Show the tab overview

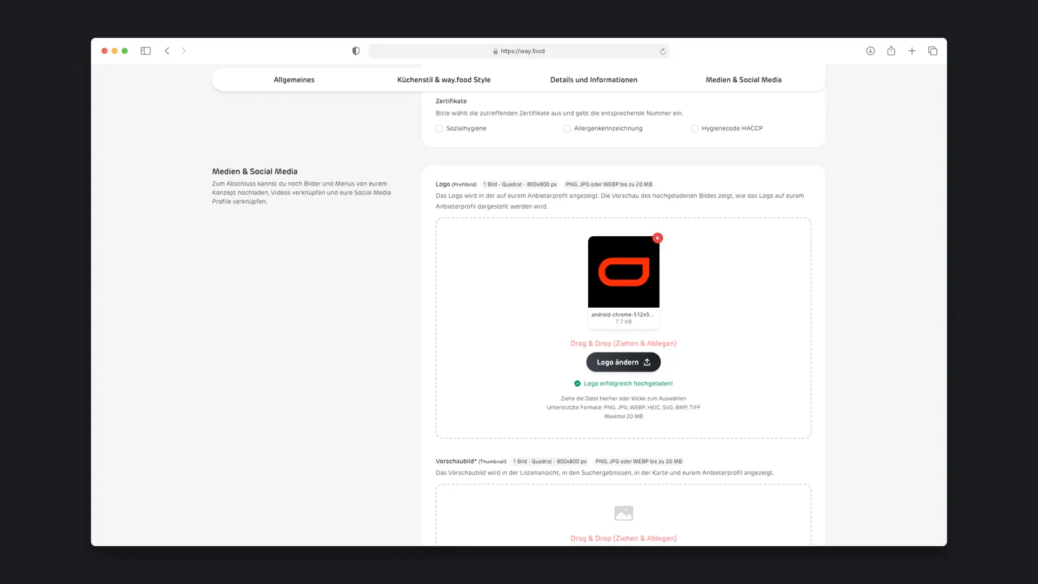(933, 50)
